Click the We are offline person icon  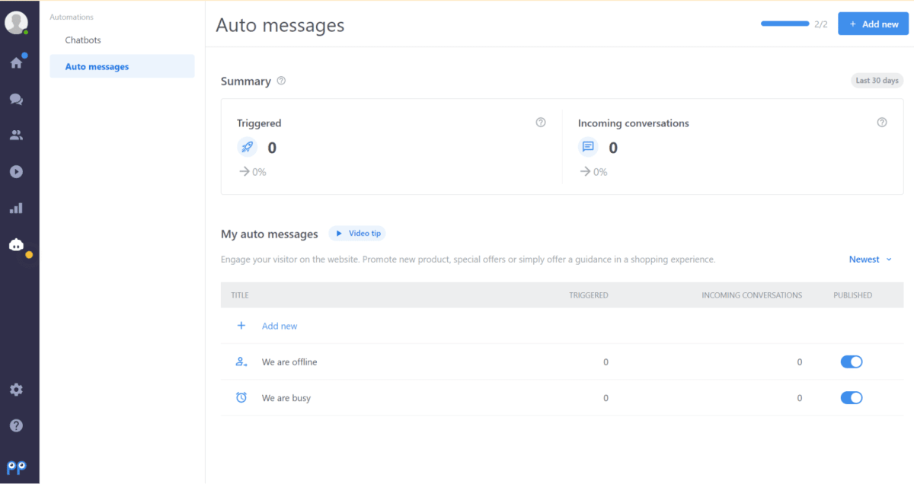[x=241, y=362]
